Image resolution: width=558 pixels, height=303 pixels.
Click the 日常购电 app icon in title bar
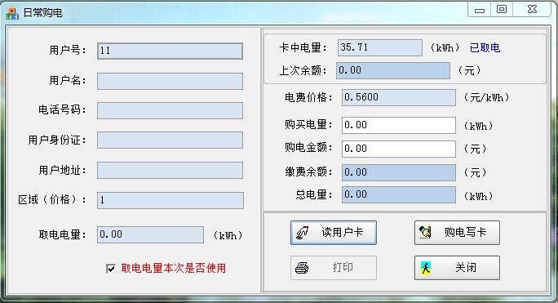tap(12, 13)
